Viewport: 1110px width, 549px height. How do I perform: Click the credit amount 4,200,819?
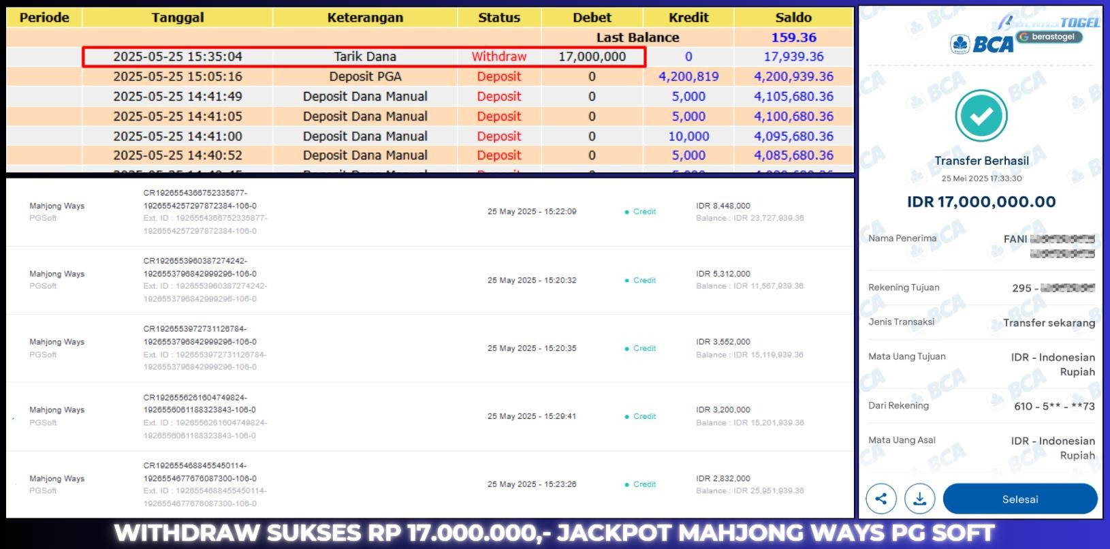click(x=688, y=76)
